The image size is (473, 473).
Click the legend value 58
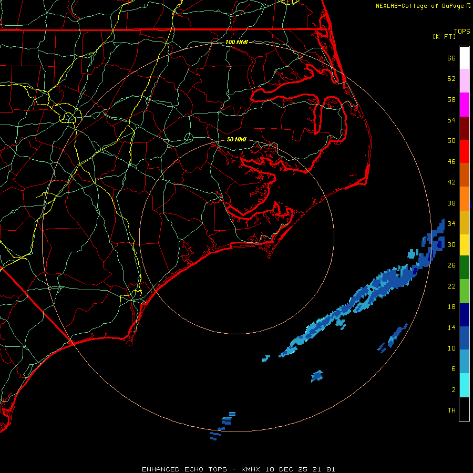point(451,99)
